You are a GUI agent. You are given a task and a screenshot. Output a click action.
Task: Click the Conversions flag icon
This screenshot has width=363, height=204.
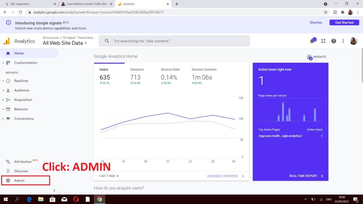click(x=8, y=119)
